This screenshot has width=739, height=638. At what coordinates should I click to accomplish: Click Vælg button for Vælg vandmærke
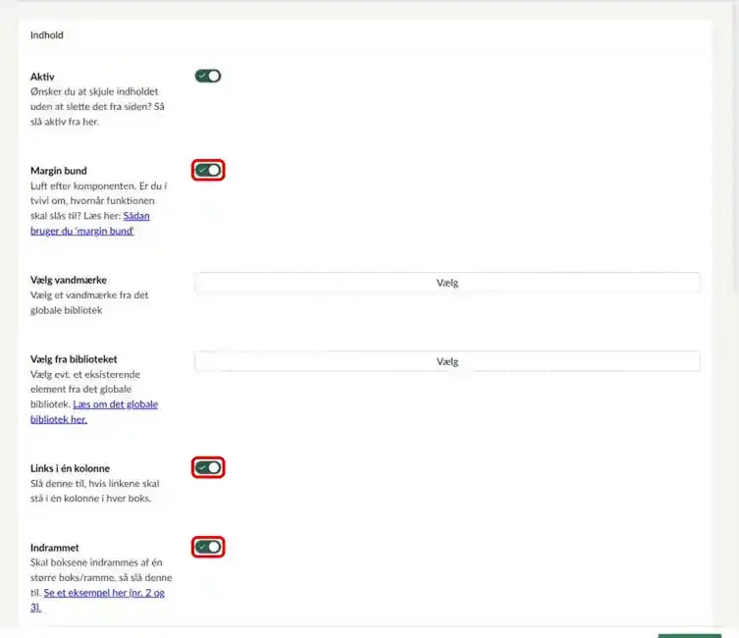click(x=448, y=283)
